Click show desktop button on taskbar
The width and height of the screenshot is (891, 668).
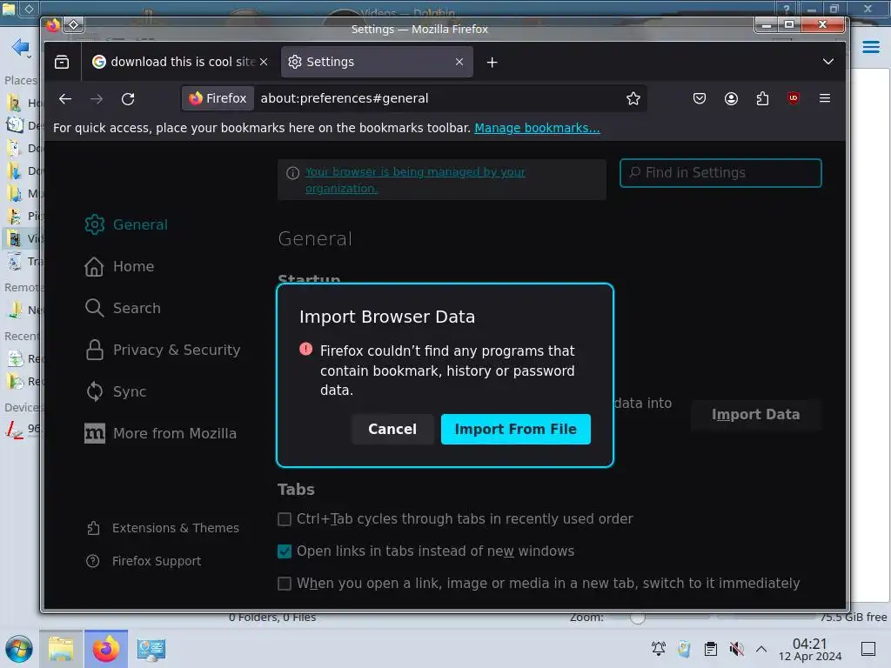click(x=868, y=649)
